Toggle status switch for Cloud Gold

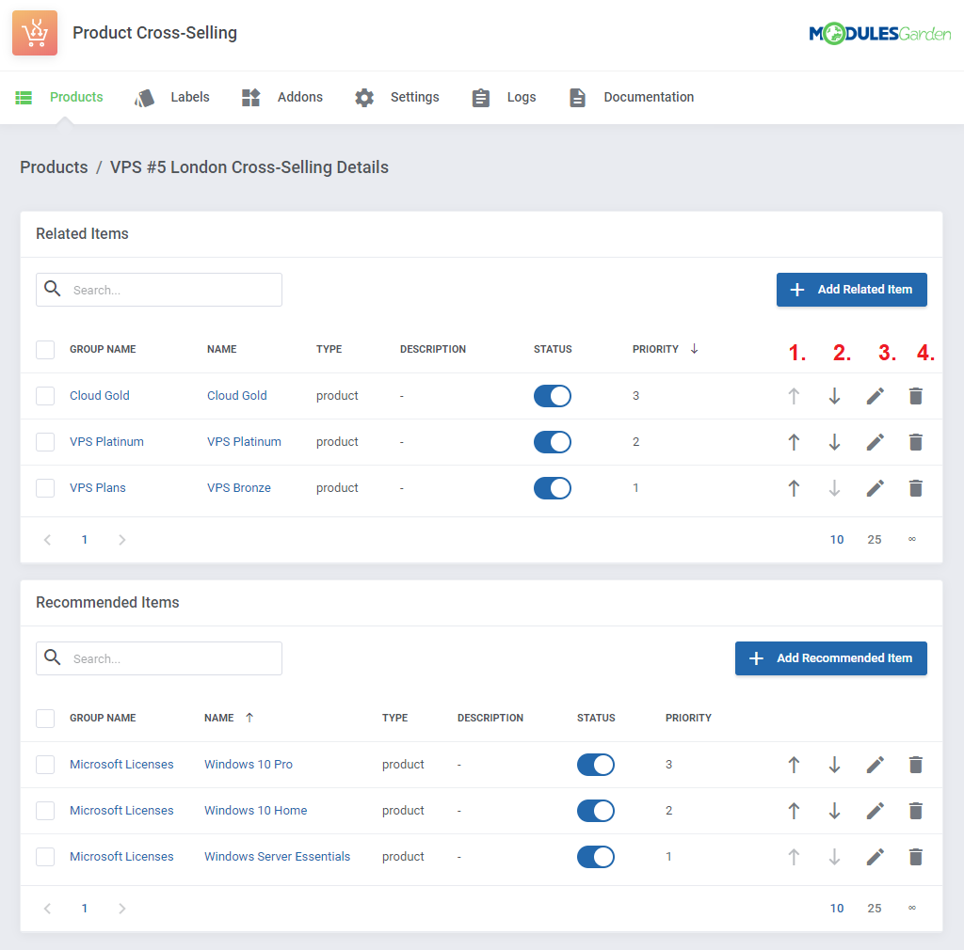click(552, 396)
